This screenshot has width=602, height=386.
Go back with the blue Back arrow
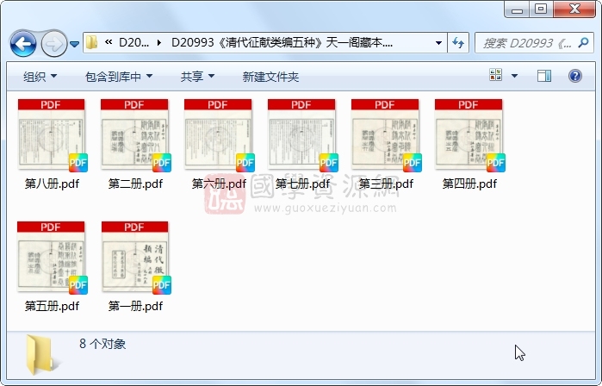coord(23,44)
